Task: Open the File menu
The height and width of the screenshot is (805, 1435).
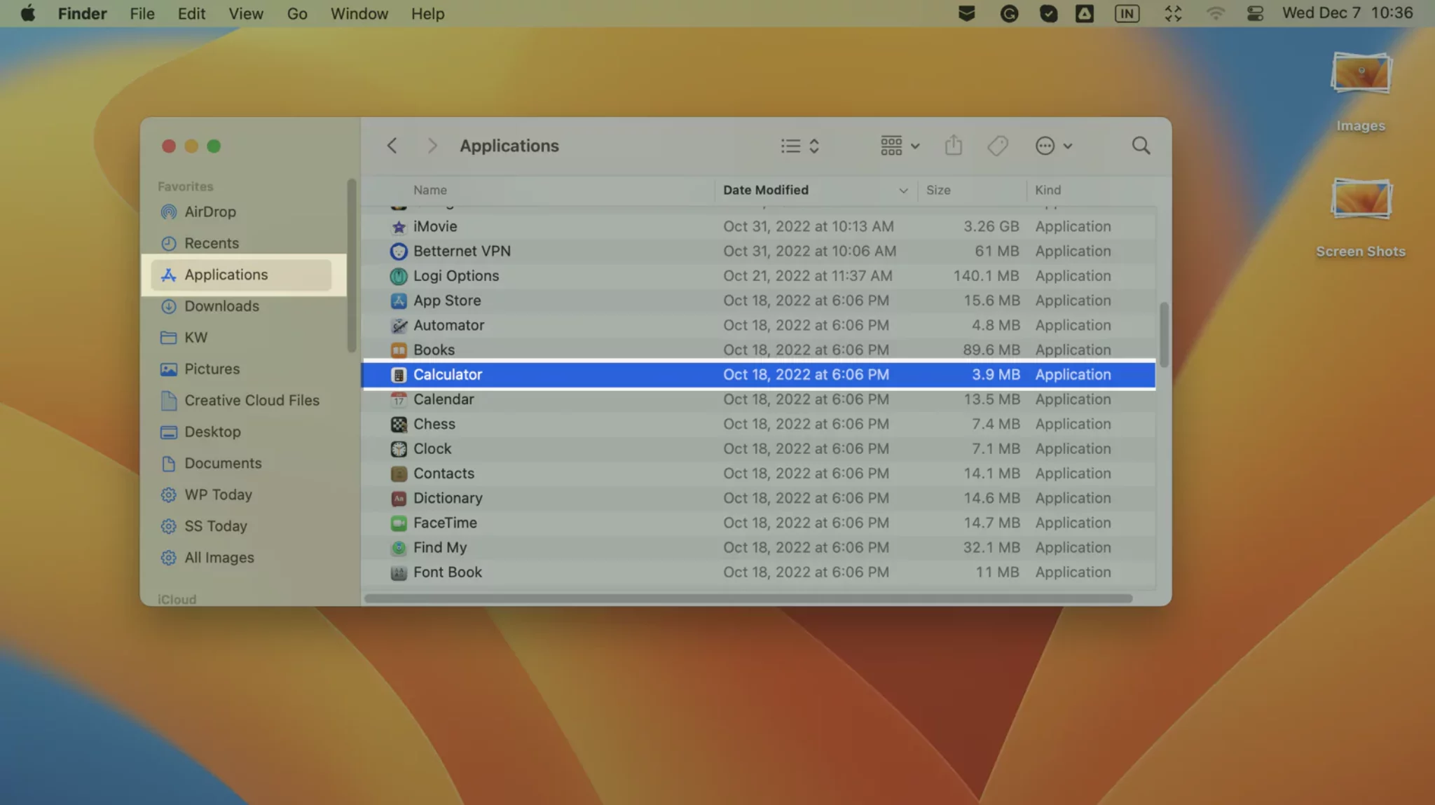Action: coord(142,13)
